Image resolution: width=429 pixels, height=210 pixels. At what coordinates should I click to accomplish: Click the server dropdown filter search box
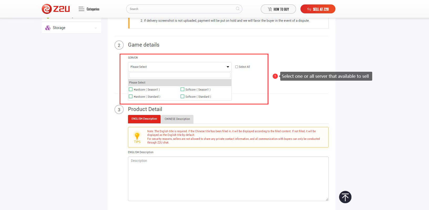point(180,75)
